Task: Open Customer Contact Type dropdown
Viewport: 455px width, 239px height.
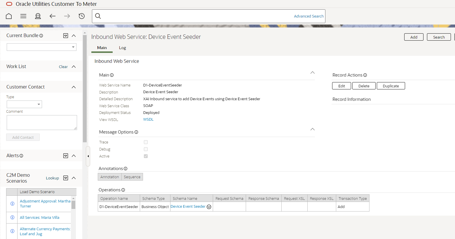Action: 24,104
